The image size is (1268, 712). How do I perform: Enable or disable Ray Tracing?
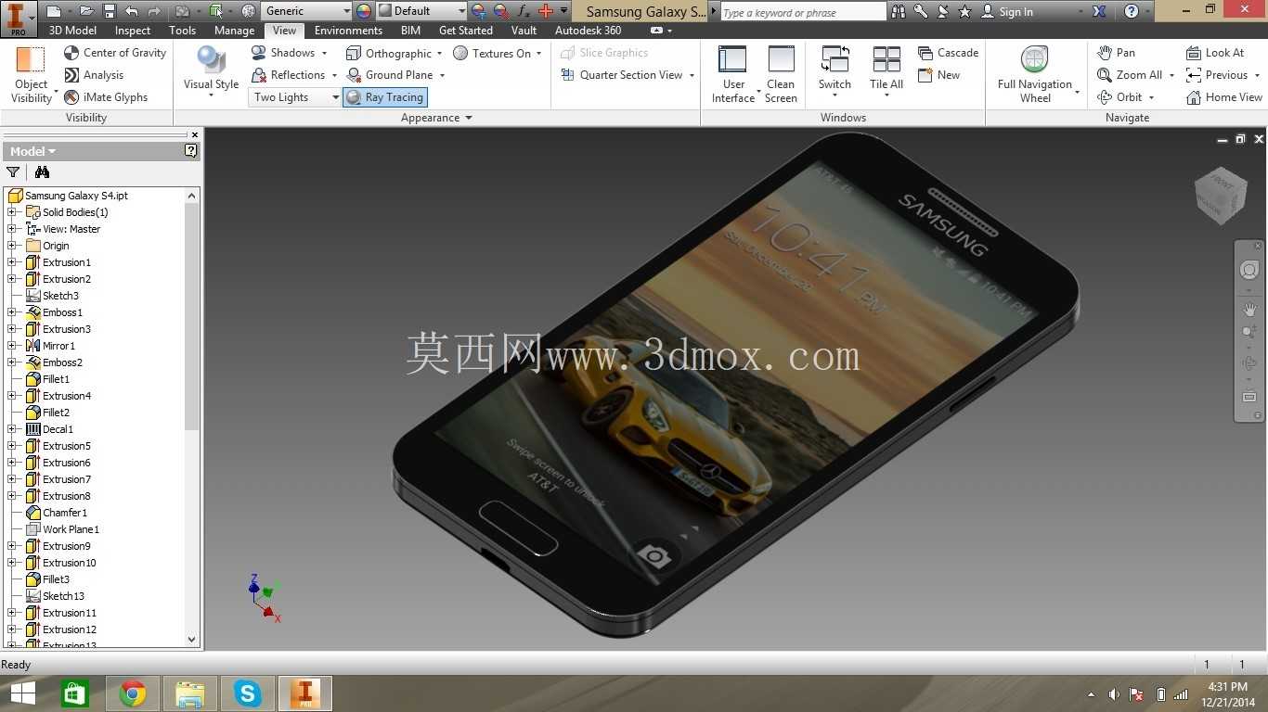point(384,97)
